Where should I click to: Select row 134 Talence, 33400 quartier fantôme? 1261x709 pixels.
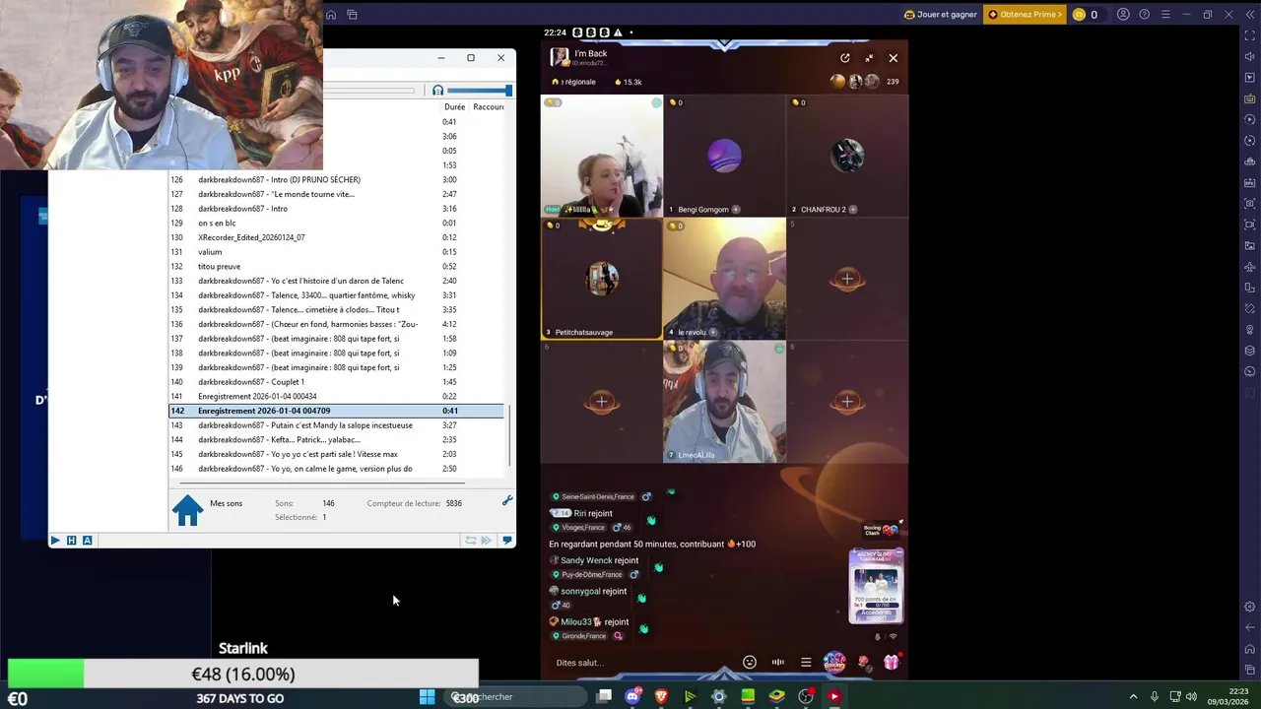click(x=337, y=295)
